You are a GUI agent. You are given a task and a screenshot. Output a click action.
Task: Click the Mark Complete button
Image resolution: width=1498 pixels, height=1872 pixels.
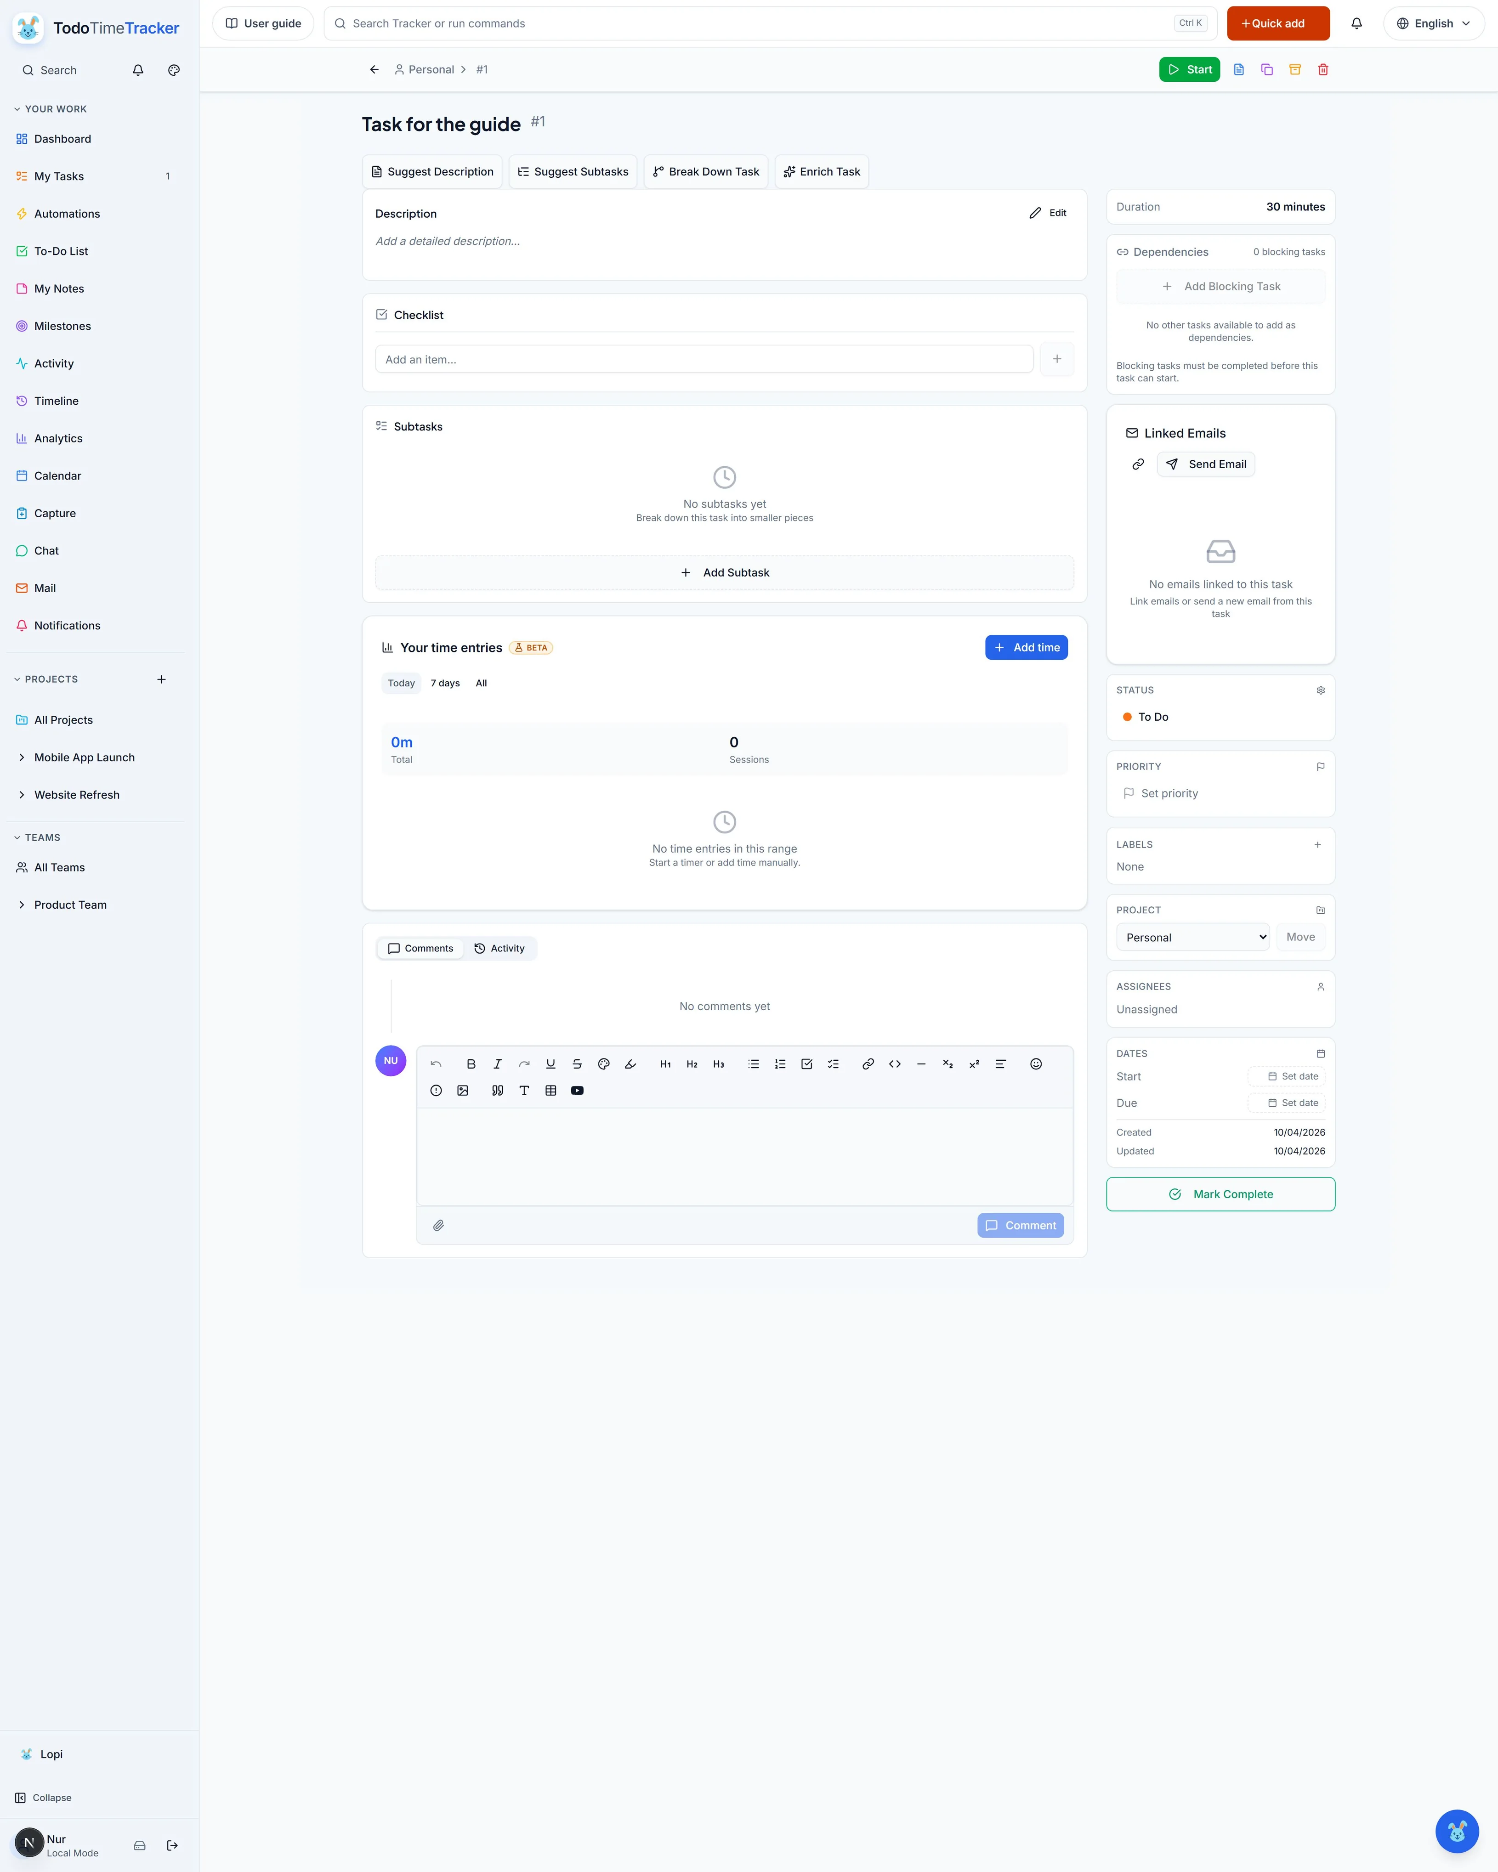(x=1220, y=1194)
